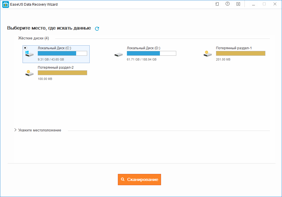Screen dimensions: 282x197
Task: Expand the 'Укажите местоположение' section
Action: pyautogui.click(x=39, y=130)
